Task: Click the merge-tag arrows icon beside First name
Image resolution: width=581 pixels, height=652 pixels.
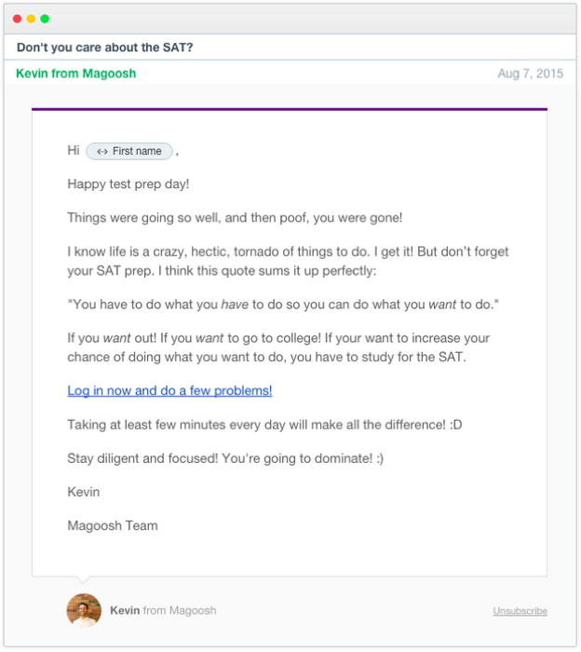Action: pyautogui.click(x=102, y=152)
